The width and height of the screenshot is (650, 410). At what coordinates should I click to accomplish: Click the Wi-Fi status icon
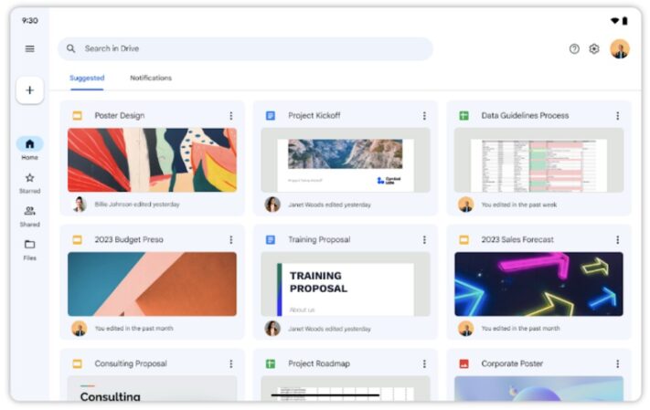pos(614,21)
